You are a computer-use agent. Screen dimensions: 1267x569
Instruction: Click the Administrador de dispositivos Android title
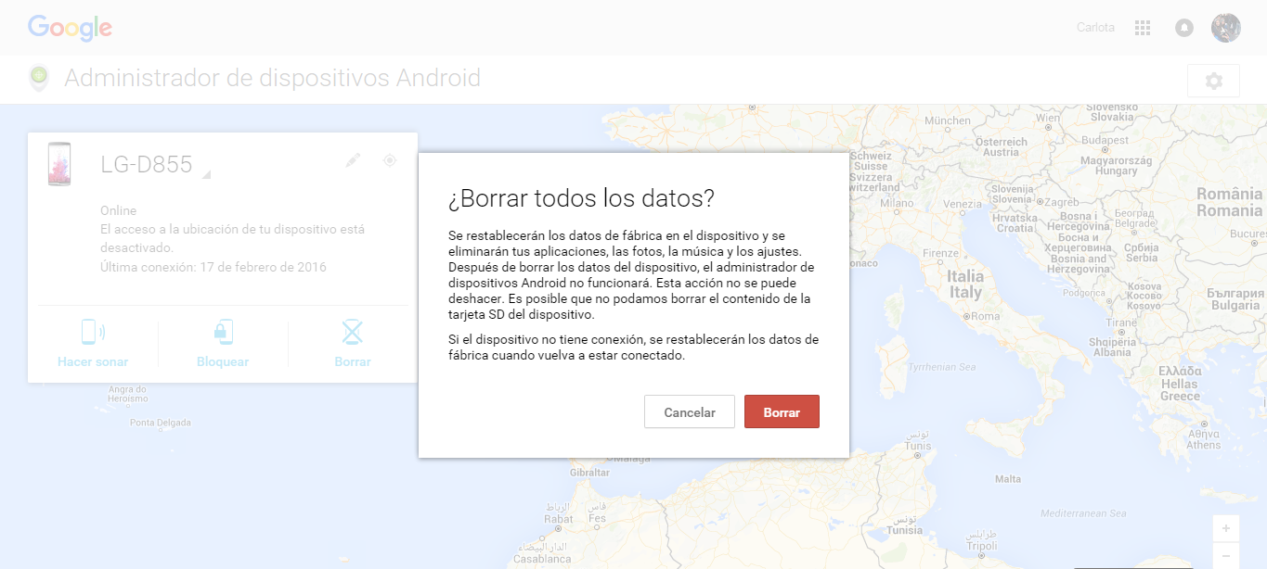tap(272, 78)
